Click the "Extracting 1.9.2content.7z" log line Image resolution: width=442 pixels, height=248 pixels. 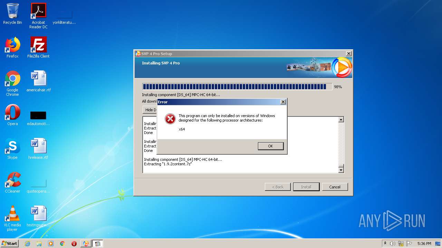point(168,164)
